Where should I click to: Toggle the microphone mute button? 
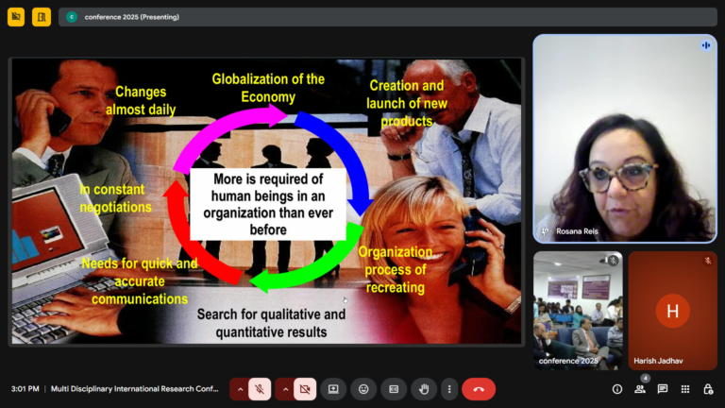pos(260,389)
